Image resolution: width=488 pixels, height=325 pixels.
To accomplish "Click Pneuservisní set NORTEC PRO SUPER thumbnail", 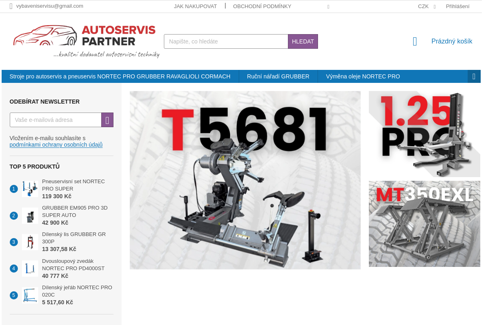I will 30,189.
